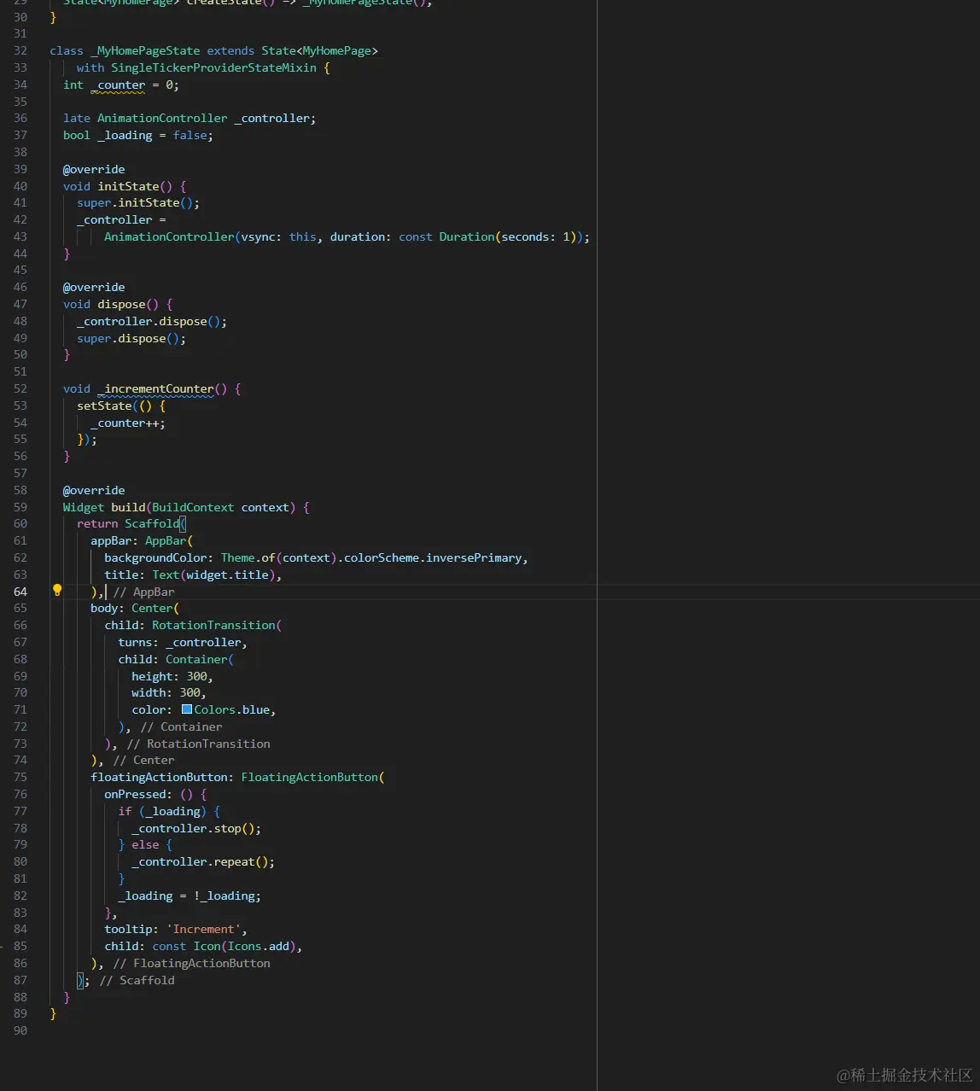Select line number 64 in the gutter
The width and height of the screenshot is (980, 1091).
20,592
